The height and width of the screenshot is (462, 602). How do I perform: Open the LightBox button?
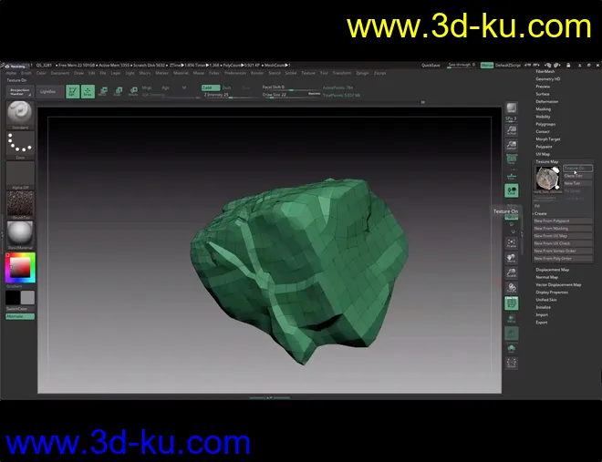tap(48, 92)
